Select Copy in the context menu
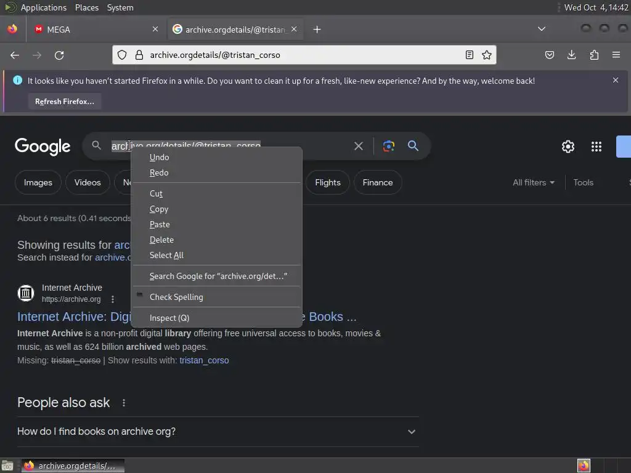 (216, 209)
